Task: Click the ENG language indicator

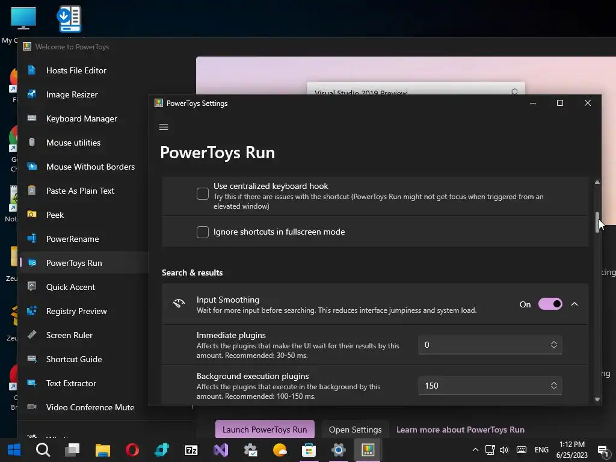Action: [x=541, y=450]
